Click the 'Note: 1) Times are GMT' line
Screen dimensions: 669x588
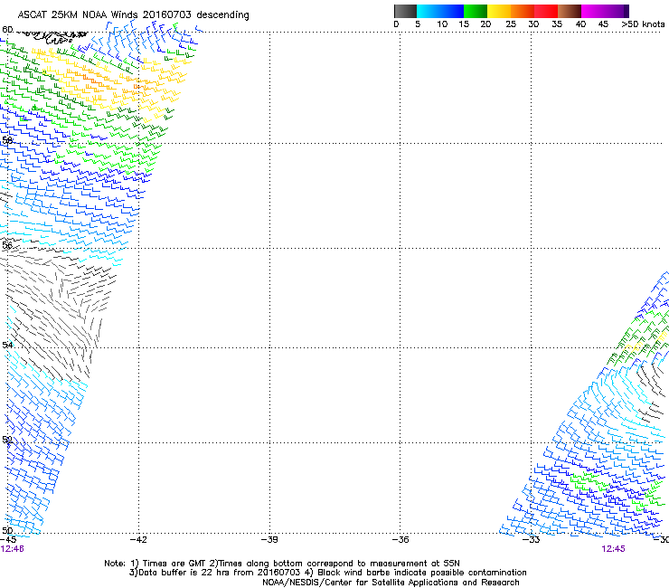coord(282,564)
